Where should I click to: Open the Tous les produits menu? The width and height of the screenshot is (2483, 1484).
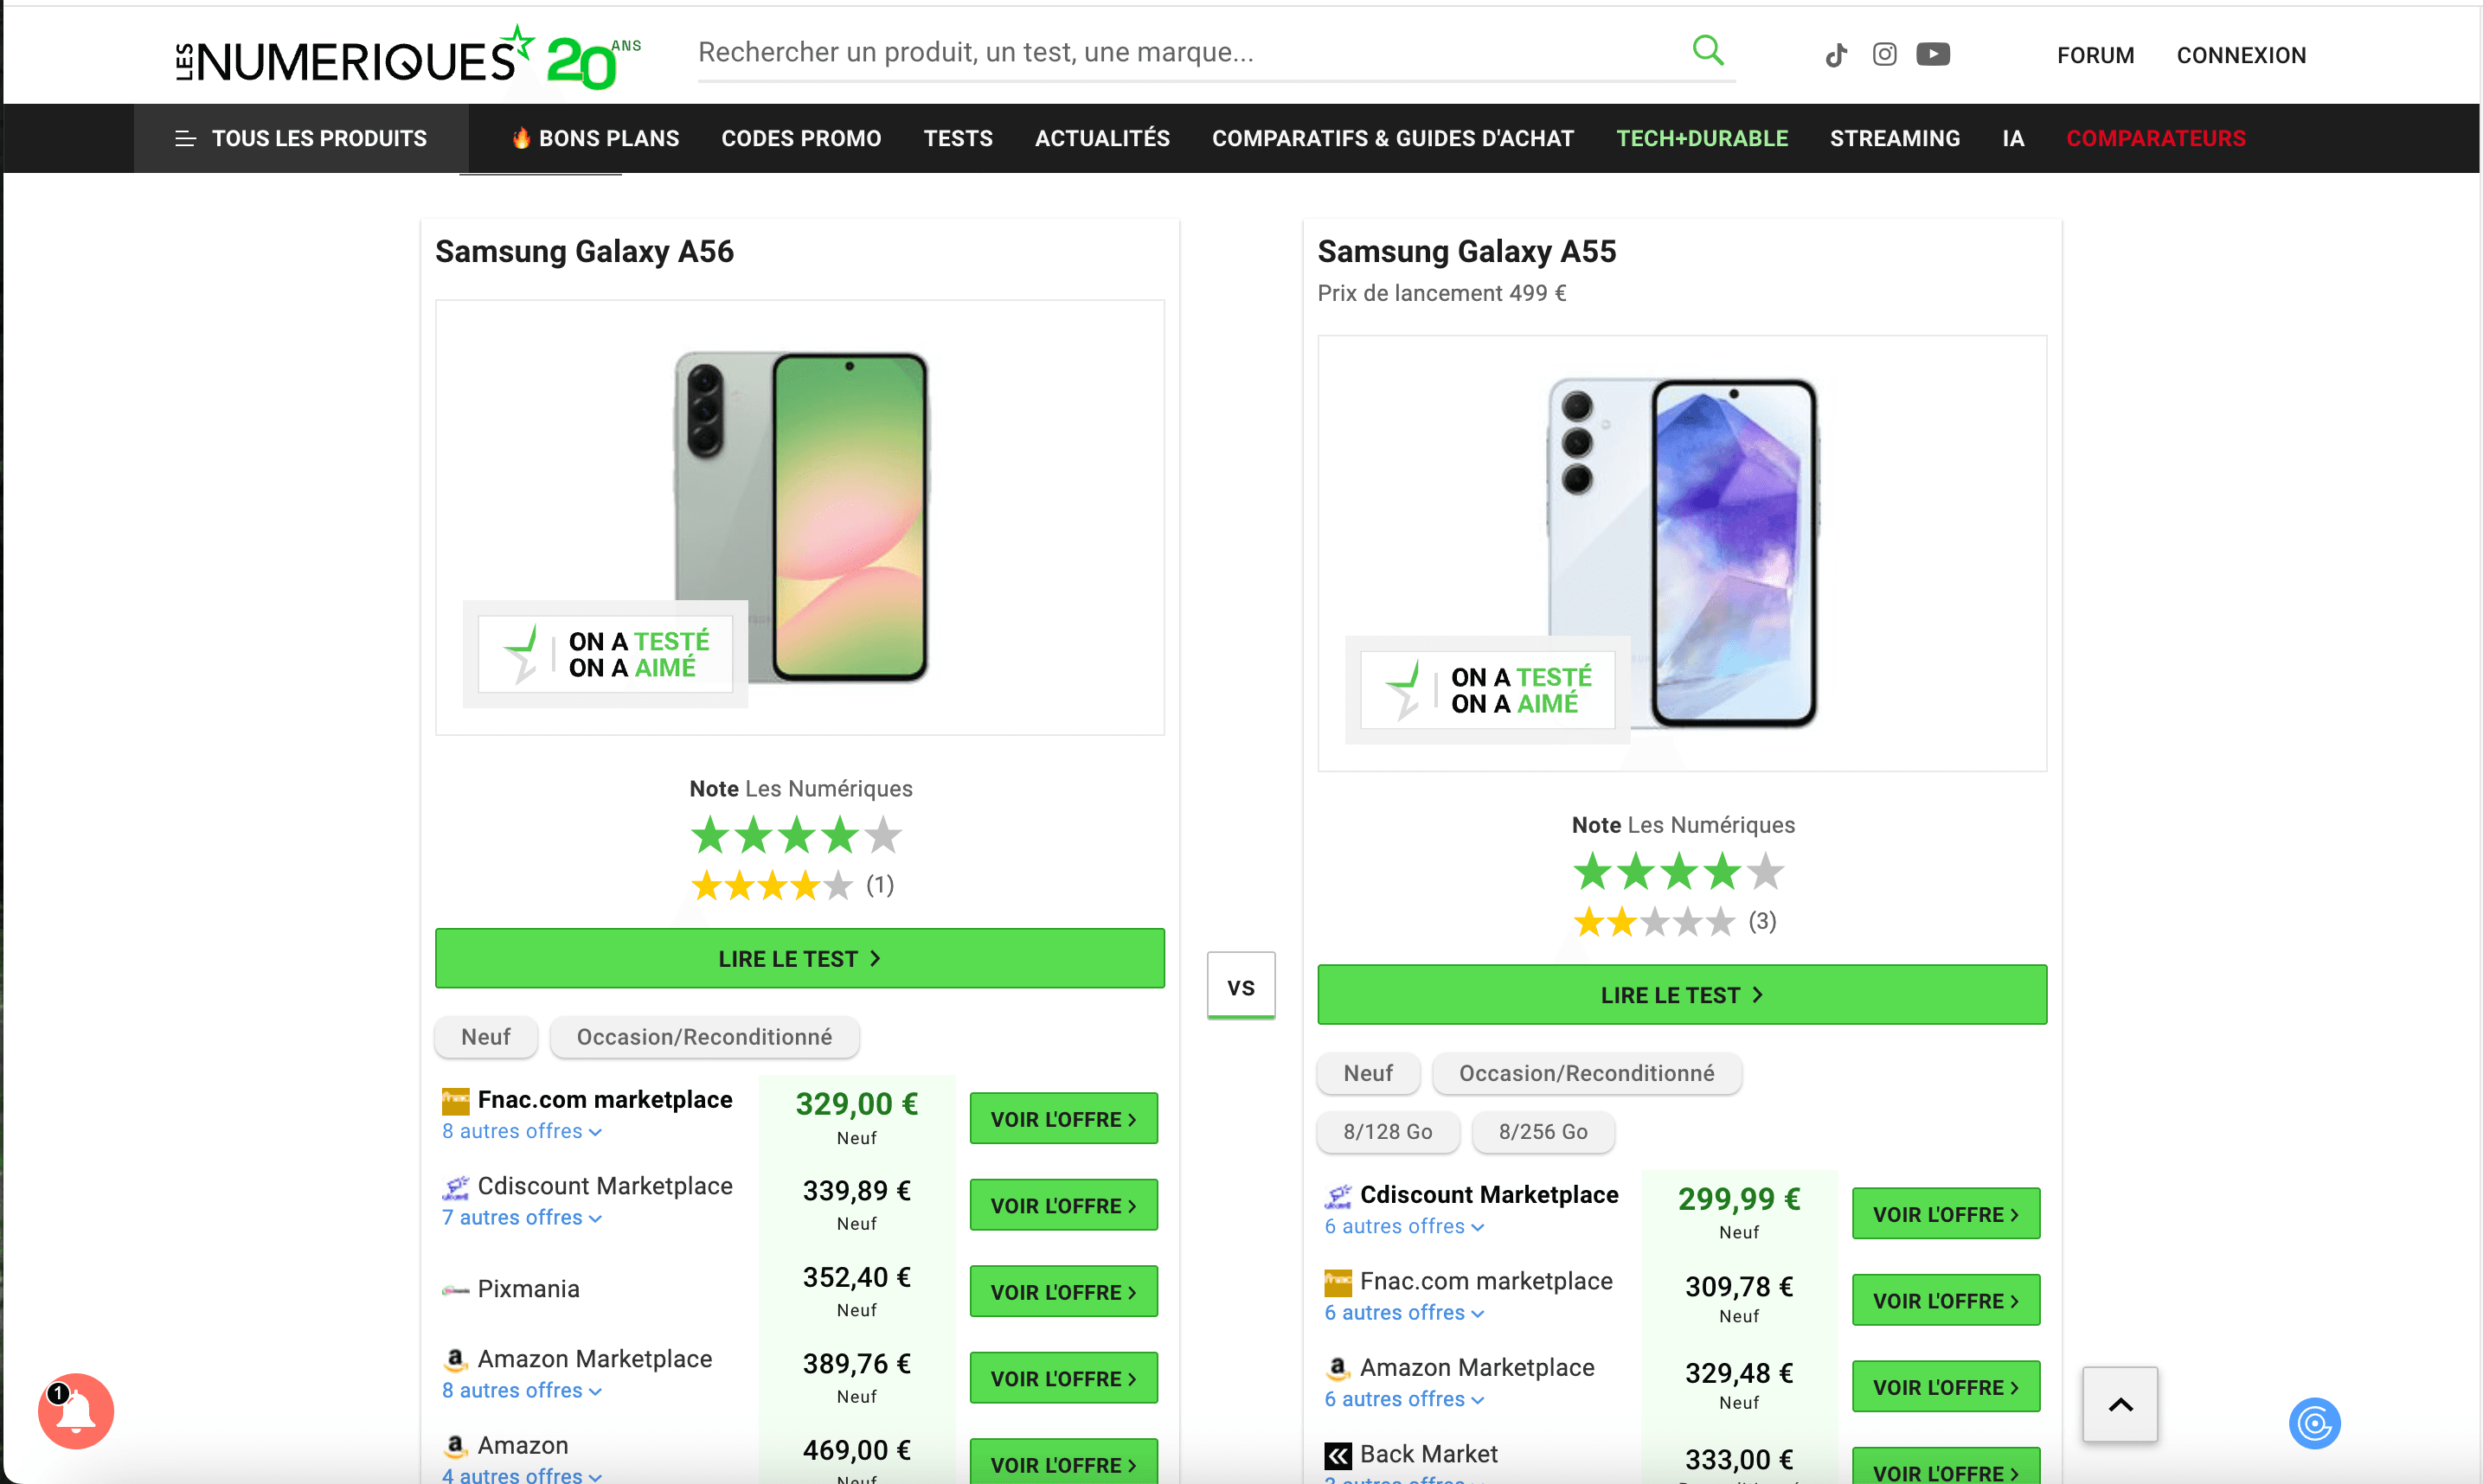tap(301, 138)
